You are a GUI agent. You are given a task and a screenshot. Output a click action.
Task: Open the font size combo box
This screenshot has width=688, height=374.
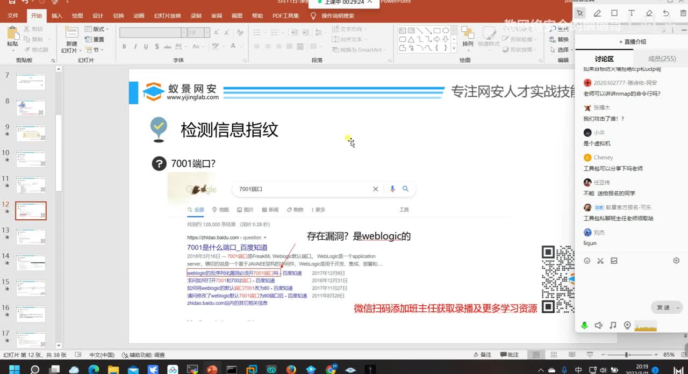click(199, 33)
